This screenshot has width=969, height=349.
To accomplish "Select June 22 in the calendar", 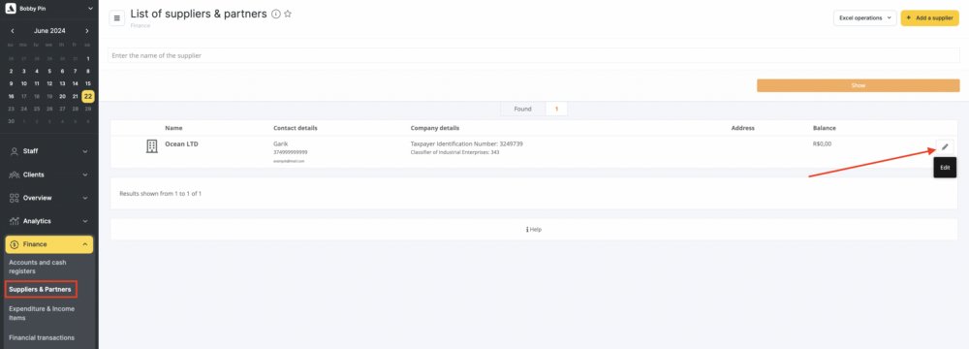I will pos(88,96).
